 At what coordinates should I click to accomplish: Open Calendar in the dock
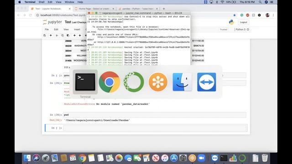(73, 158)
